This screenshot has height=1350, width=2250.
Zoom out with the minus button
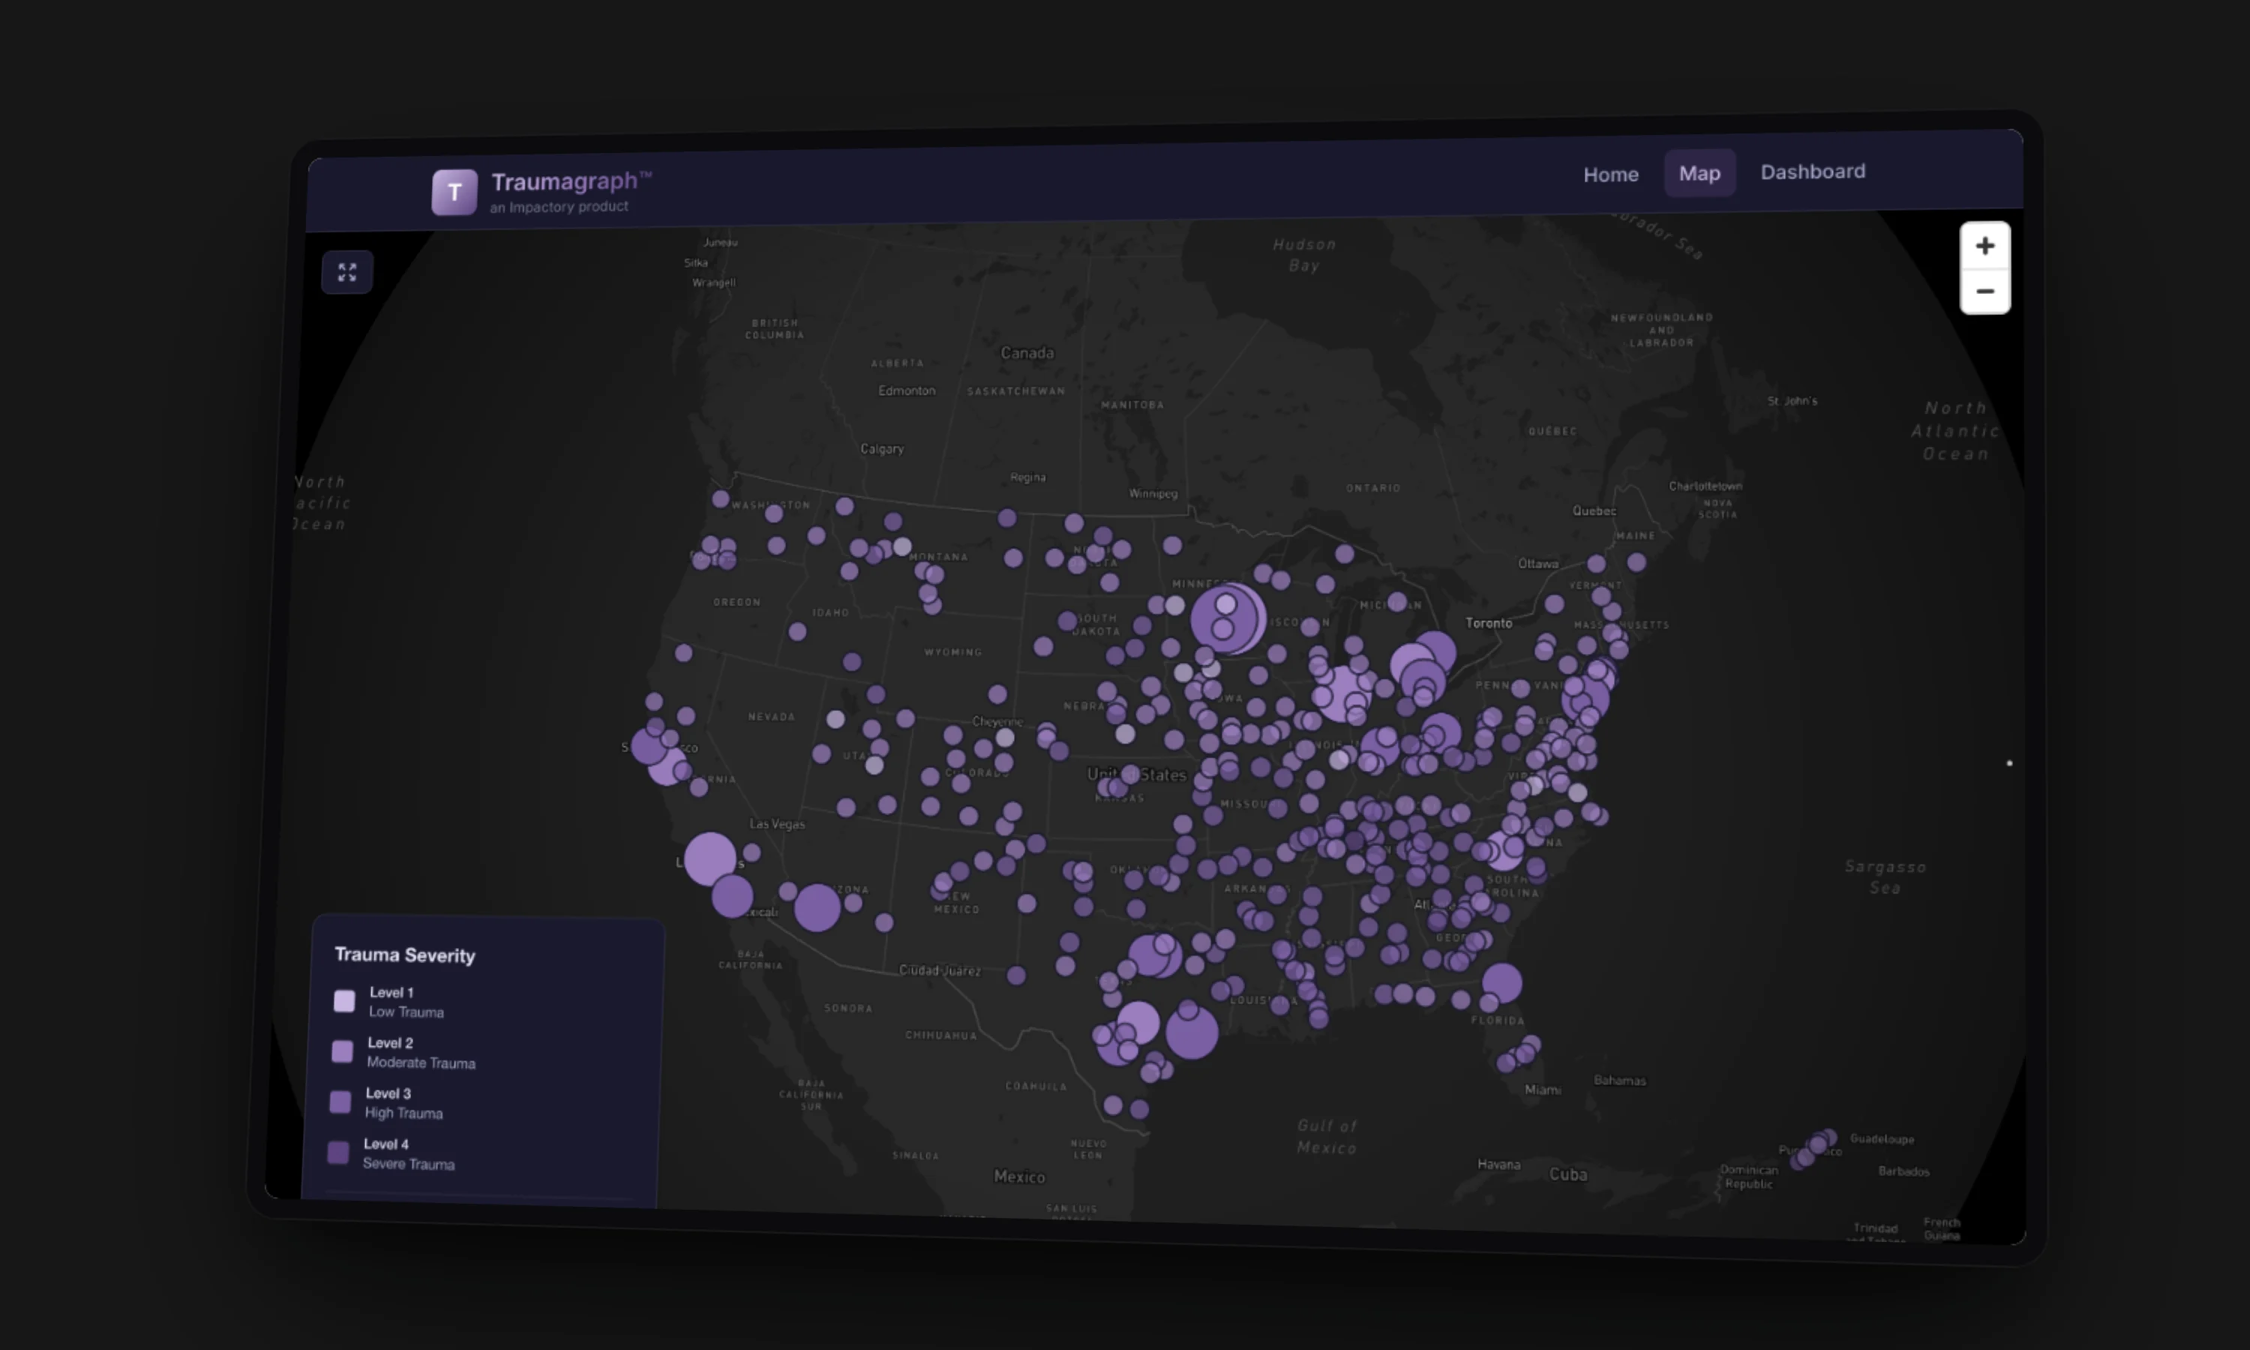point(1985,292)
